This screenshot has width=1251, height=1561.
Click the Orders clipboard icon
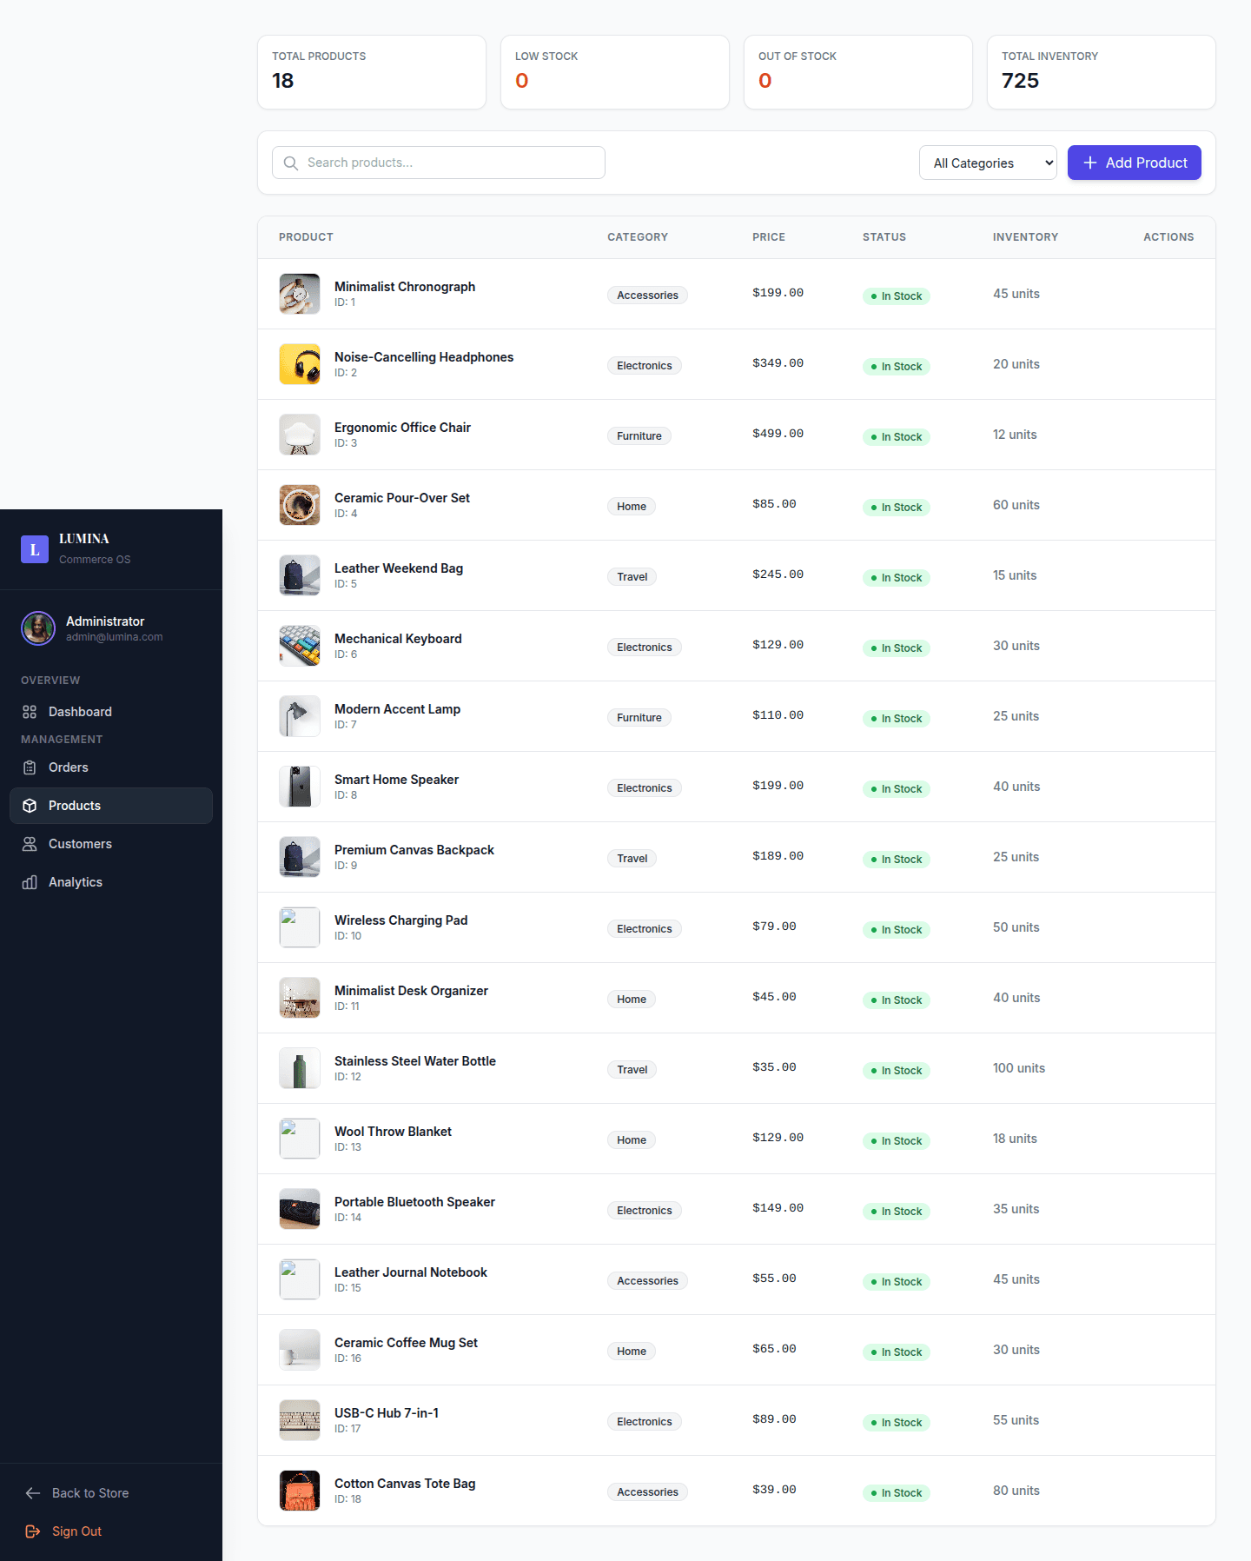(x=30, y=767)
